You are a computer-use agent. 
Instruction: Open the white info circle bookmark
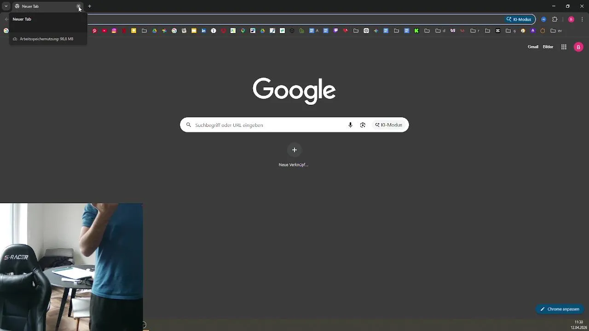click(214, 31)
